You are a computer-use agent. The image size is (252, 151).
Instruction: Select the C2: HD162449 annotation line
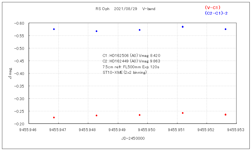coord(131,61)
